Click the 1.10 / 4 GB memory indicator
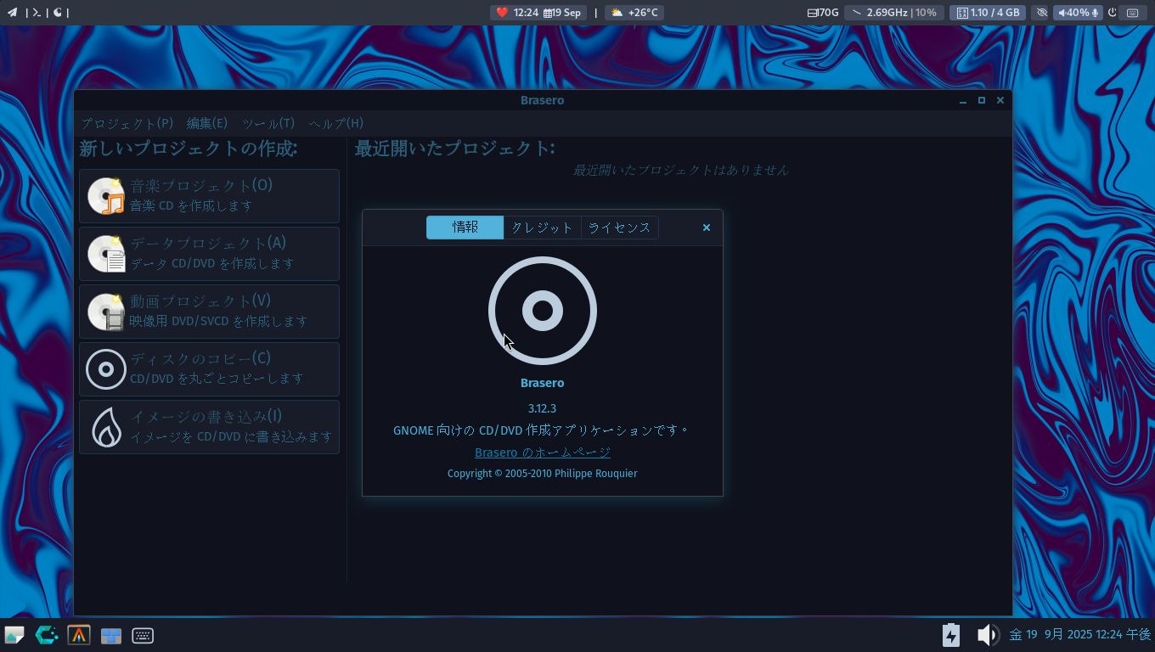Viewport: 1155px width, 652px height. point(988,13)
